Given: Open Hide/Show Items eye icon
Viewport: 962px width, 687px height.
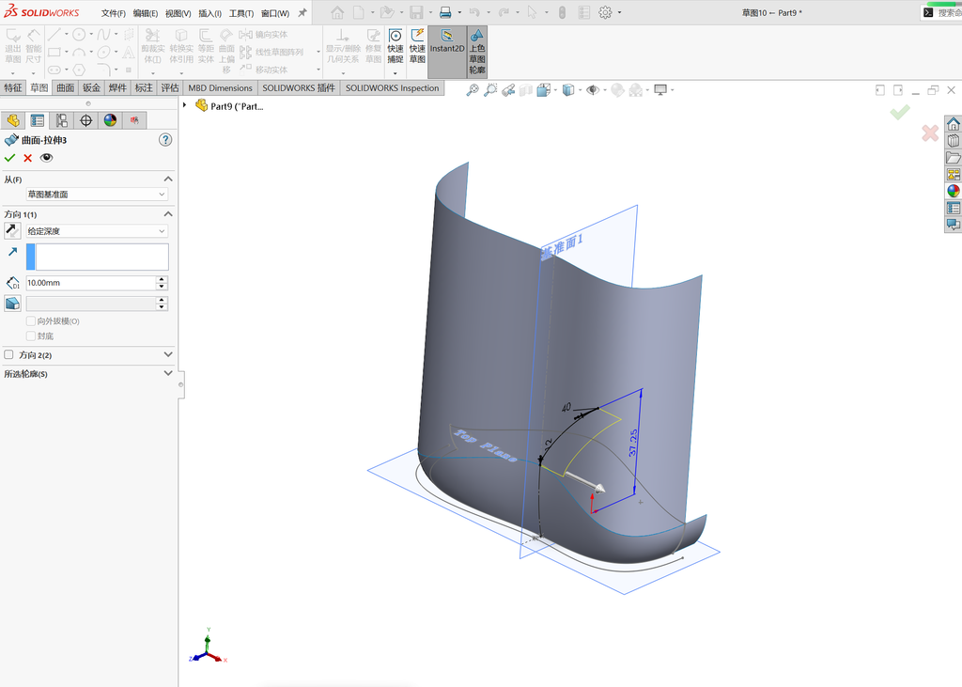Looking at the screenshot, I should pos(593,90).
